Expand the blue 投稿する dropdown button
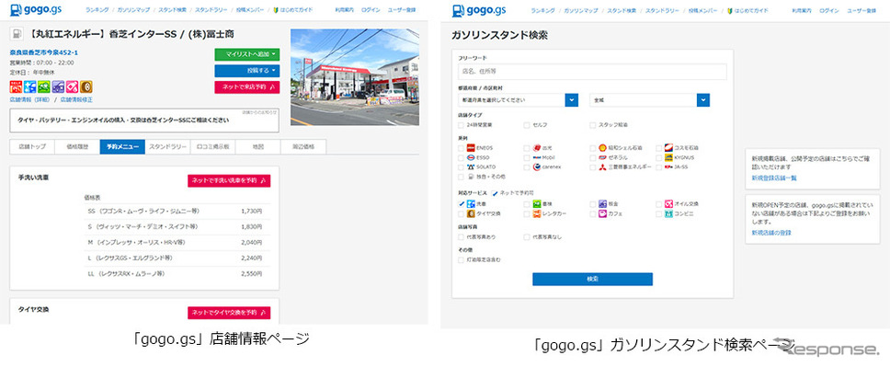Viewport: 890px width, 367px height. 247,71
